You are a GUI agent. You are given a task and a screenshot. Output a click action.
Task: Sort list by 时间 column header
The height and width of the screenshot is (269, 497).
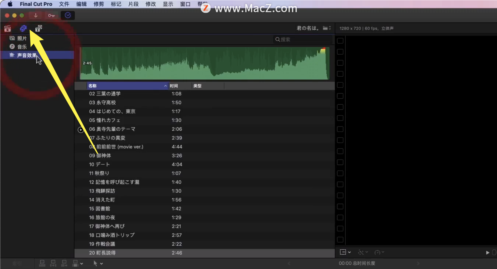(180, 86)
